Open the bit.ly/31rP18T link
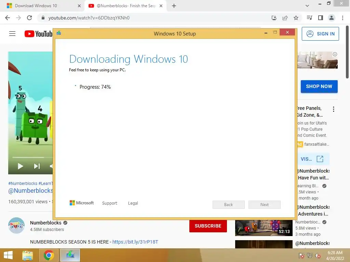Image resolution: width=350 pixels, height=262 pixels. point(135,242)
